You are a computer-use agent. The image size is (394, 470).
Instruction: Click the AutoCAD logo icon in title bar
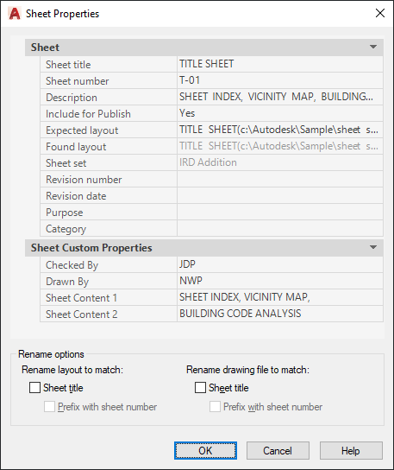[15, 14]
